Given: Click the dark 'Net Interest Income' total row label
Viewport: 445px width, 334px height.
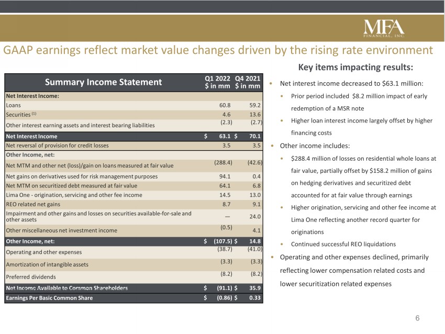Looking at the screenshot, I should coord(31,136).
